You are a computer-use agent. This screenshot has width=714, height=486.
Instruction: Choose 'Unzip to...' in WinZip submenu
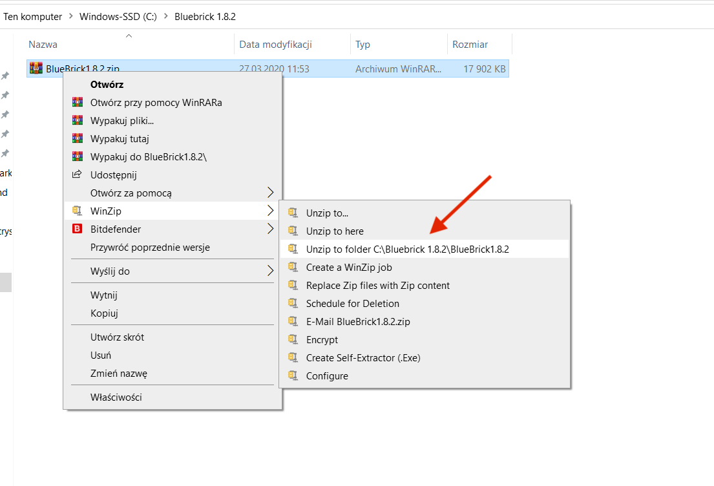(425, 213)
